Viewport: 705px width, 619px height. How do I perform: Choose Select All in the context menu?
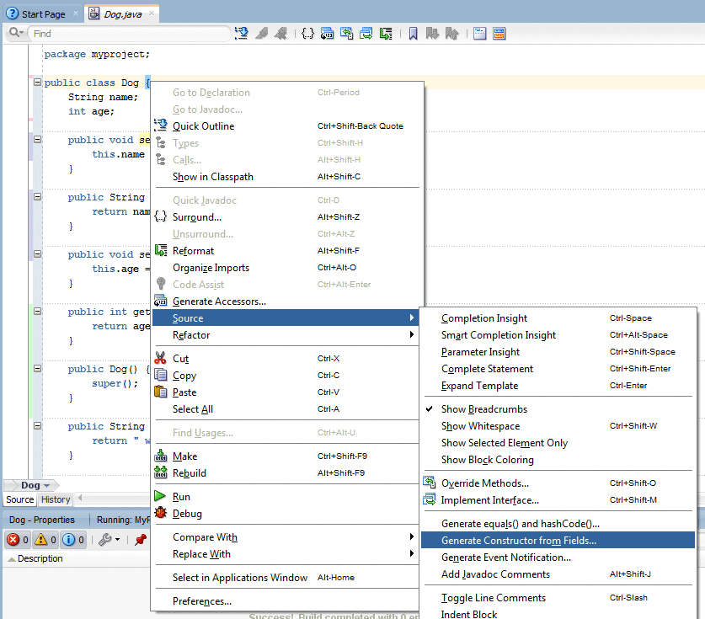click(286, 409)
